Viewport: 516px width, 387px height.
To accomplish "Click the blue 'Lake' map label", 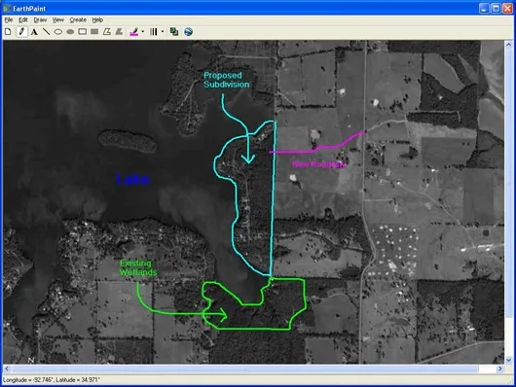I will [133, 179].
